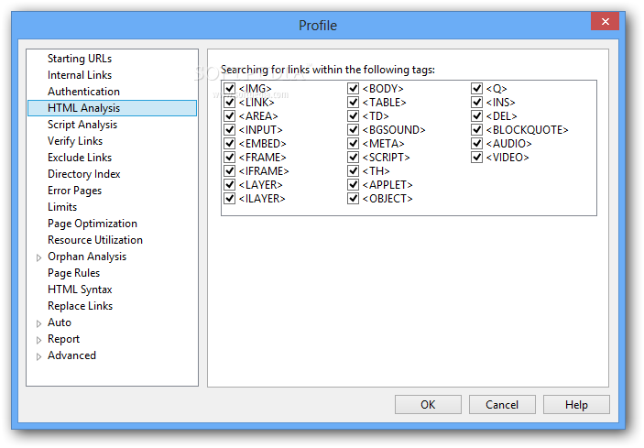Disable the <IFRAME> tag checkbox

coord(229,170)
